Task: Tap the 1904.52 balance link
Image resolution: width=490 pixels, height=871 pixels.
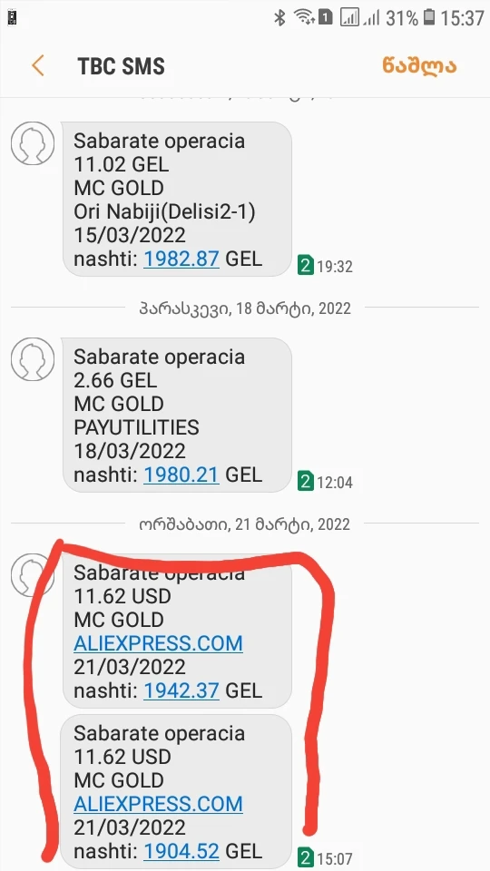Action: coord(181,850)
